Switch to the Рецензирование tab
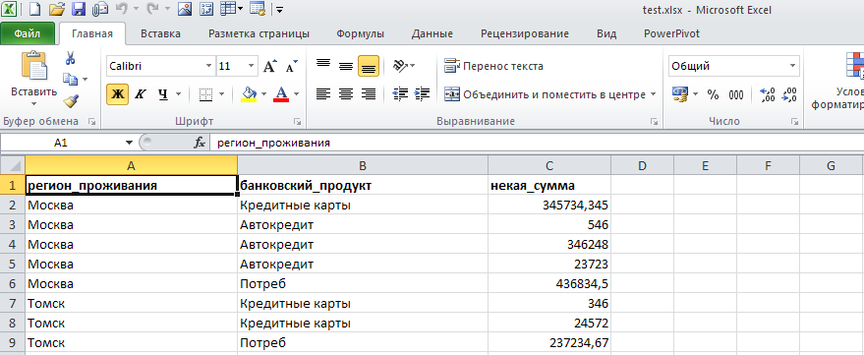Image resolution: width=864 pixels, height=355 pixels. (x=525, y=33)
